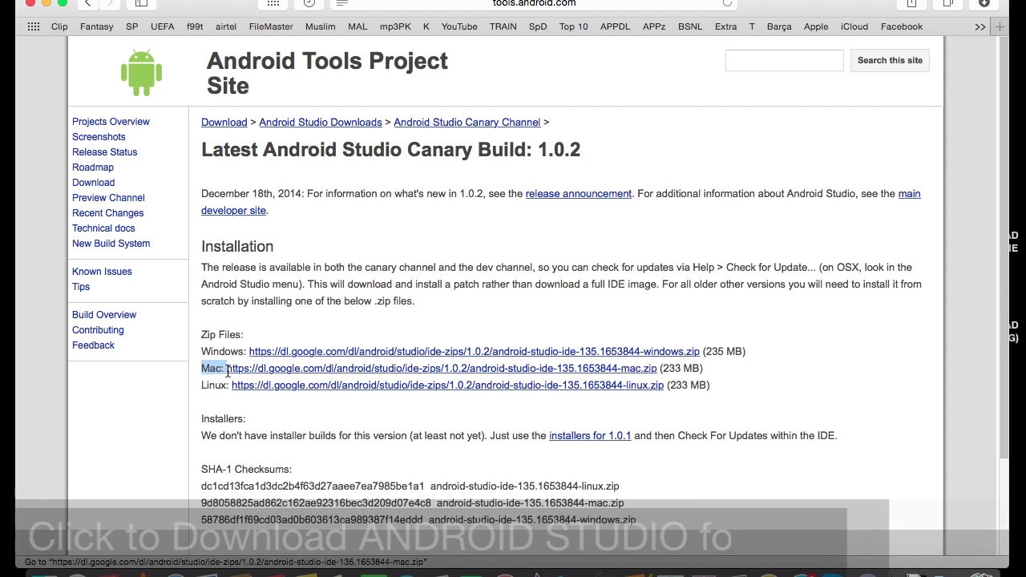1026x577 pixels.
Task: Open Recent Changes in the sidebar
Action: pyautogui.click(x=107, y=213)
